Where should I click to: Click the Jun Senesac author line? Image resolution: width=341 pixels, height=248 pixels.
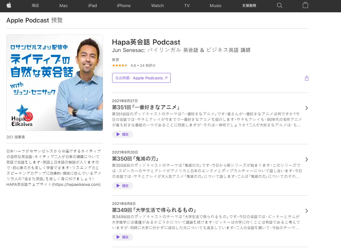coord(181,50)
